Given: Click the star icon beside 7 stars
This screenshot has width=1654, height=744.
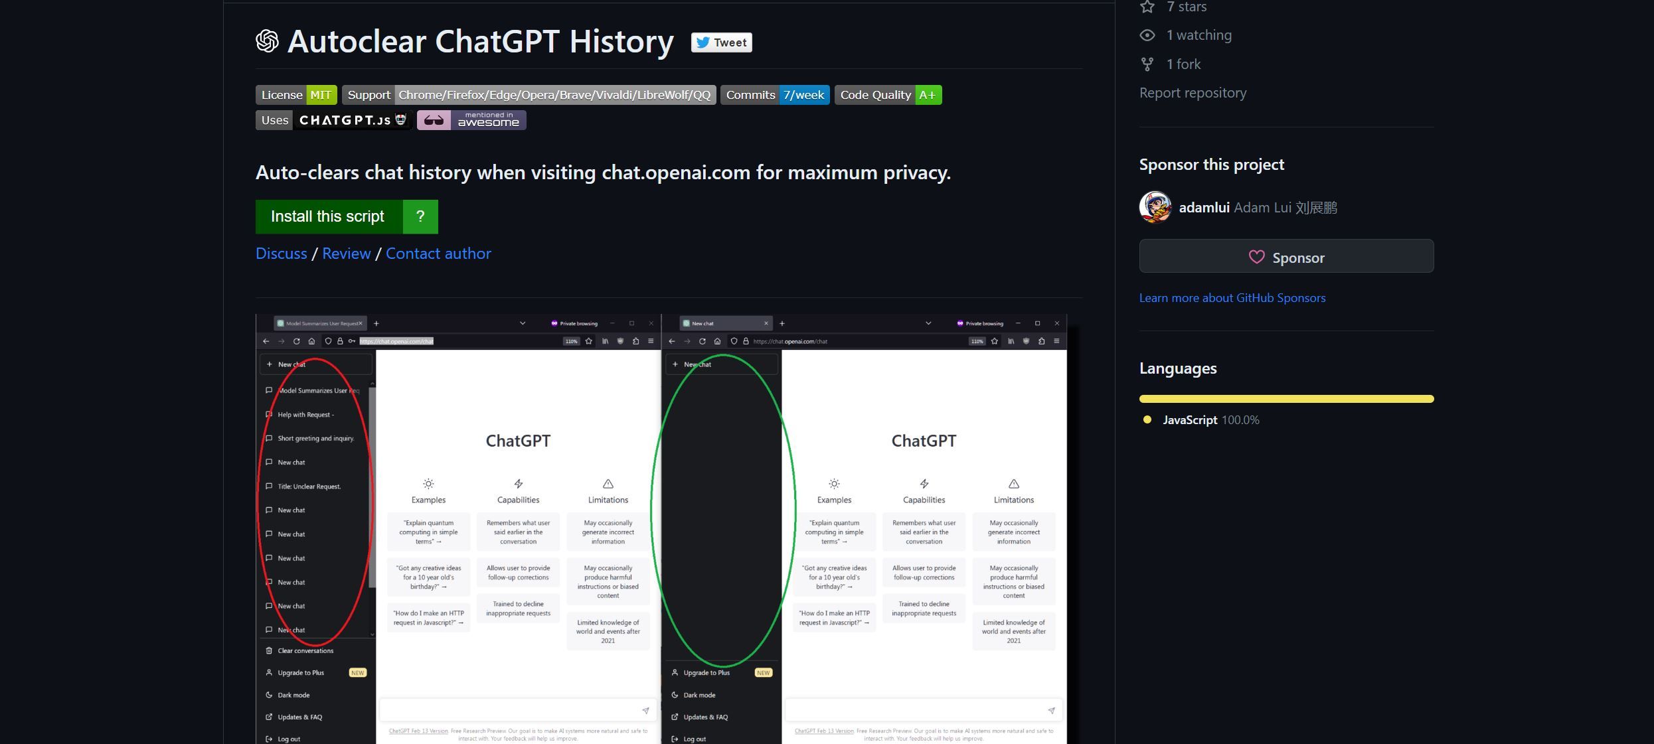Looking at the screenshot, I should (x=1147, y=7).
